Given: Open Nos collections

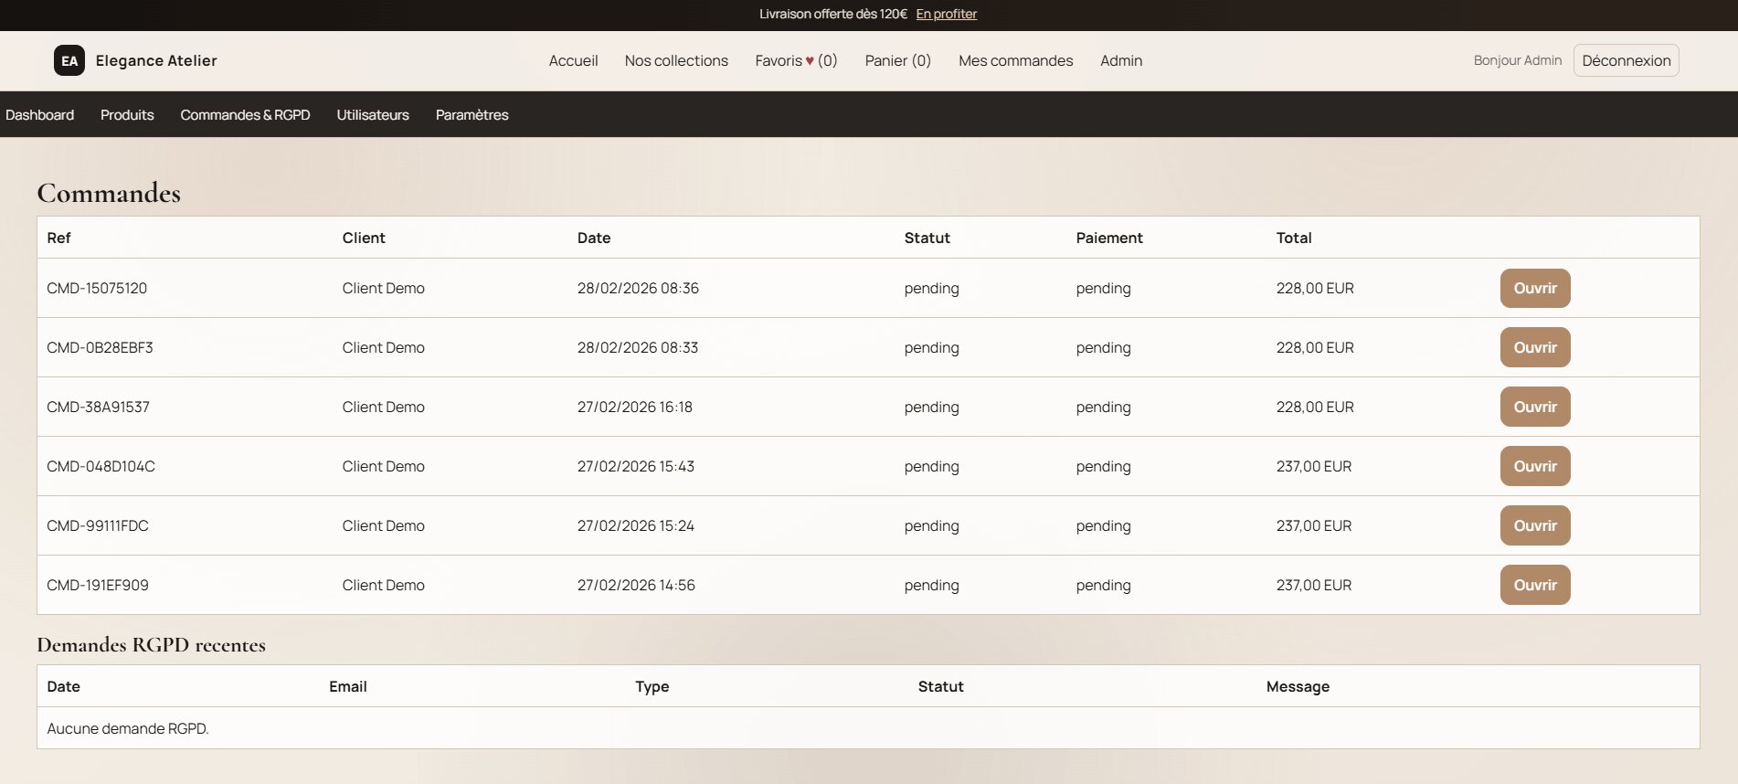Looking at the screenshot, I should [676, 60].
